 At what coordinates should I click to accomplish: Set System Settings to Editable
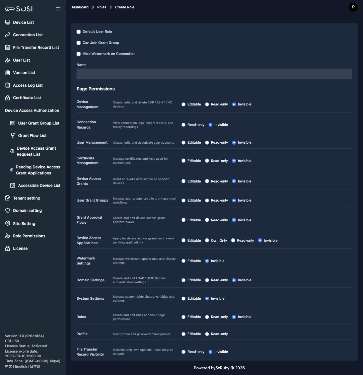tap(184, 298)
